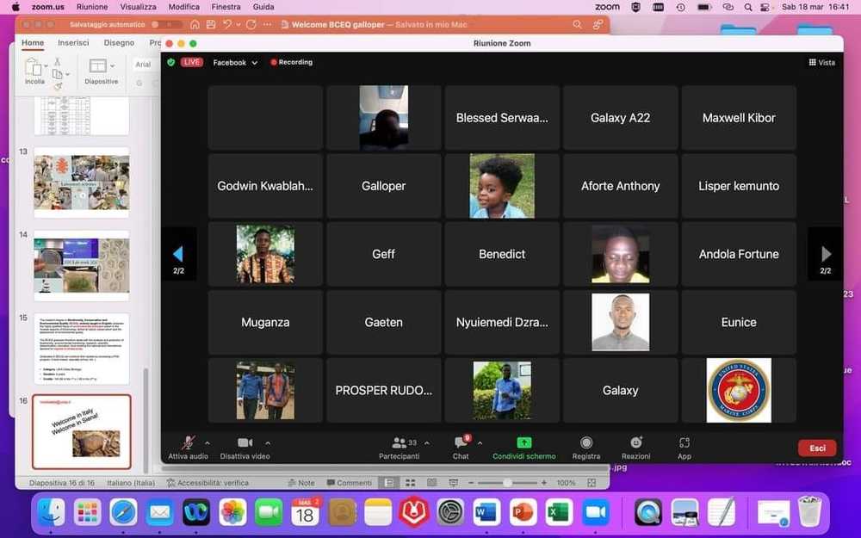
Task: Toggle the Commenti pane in status bar
Action: 350,483
